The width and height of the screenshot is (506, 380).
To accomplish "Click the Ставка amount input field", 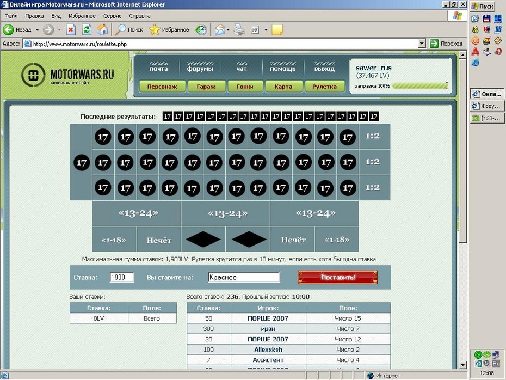I will 122,277.
